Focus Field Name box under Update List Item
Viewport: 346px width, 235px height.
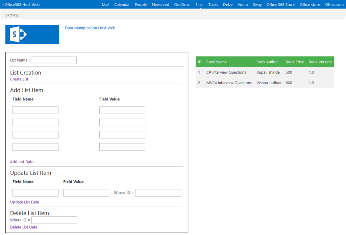pyautogui.click(x=35, y=193)
